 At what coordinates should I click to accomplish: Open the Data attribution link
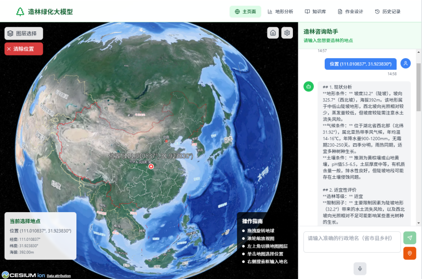(x=59, y=276)
